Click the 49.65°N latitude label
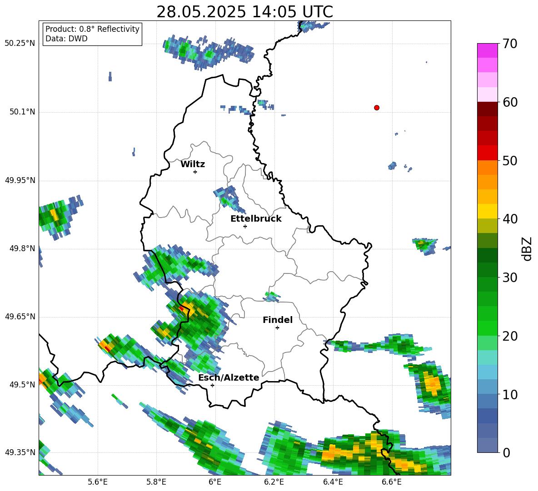Screen dimensions: 538x491 (x=20, y=317)
